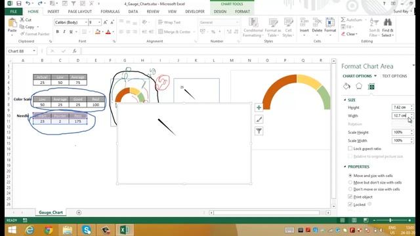
Task: Toggle Print object checkbox
Action: 350,197
